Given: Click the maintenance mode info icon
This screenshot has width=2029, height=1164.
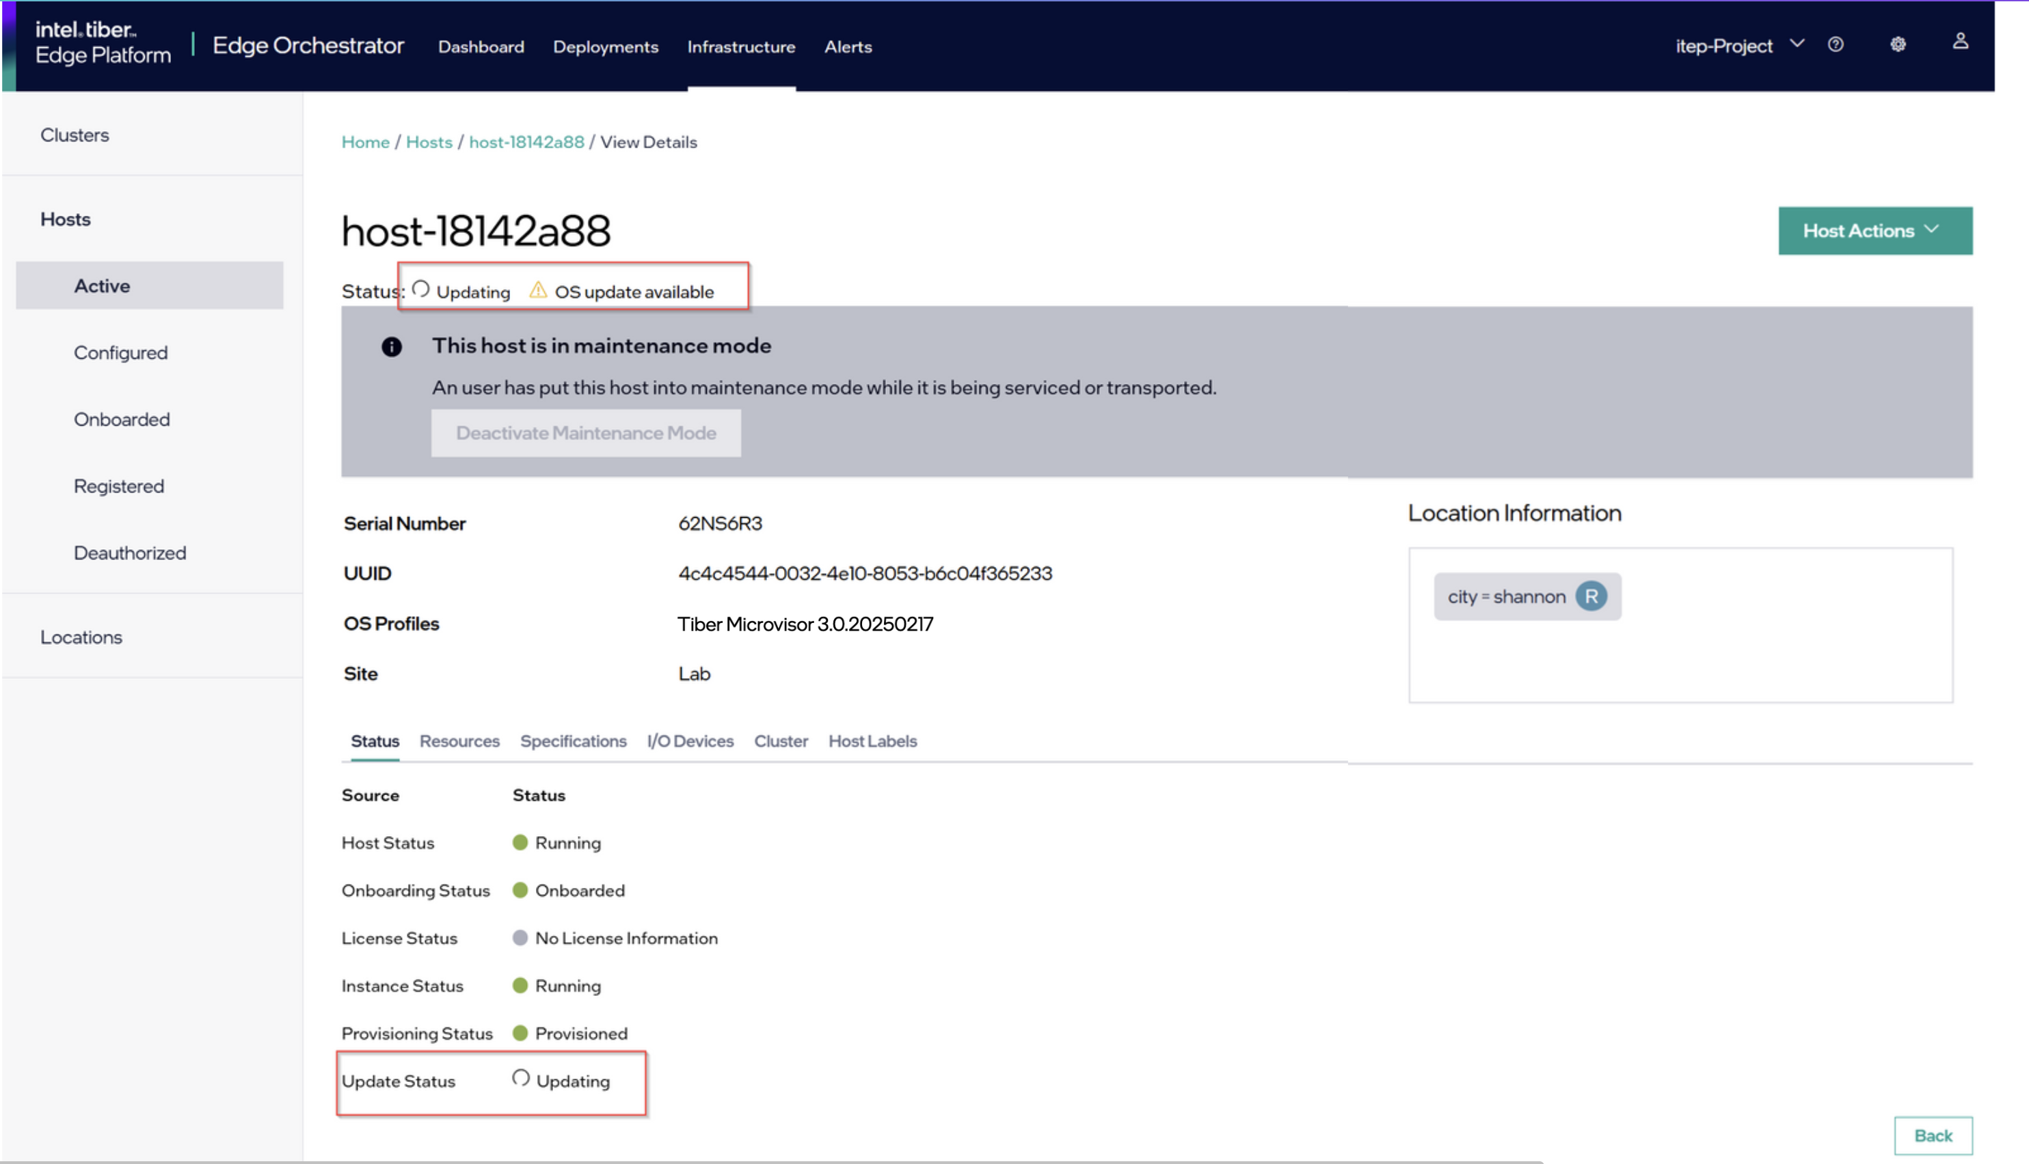Looking at the screenshot, I should (392, 346).
